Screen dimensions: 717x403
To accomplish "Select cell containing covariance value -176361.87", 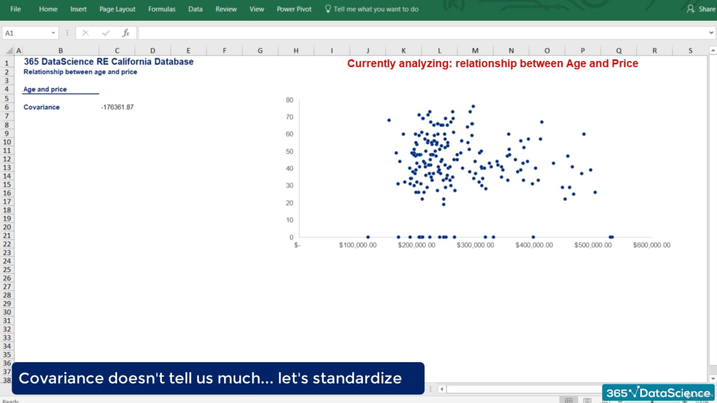I will click(x=117, y=107).
